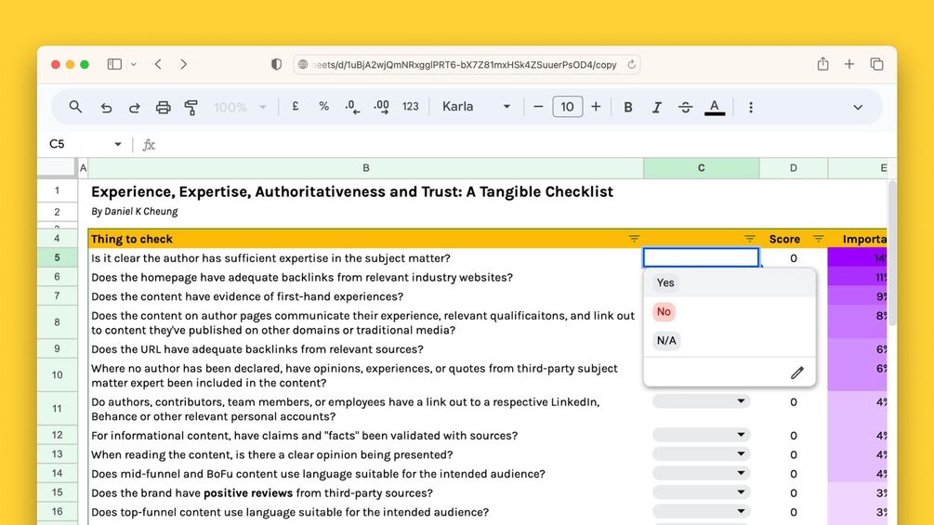Screen dimensions: 934x525
Task: Select column D header
Action: 794,168
